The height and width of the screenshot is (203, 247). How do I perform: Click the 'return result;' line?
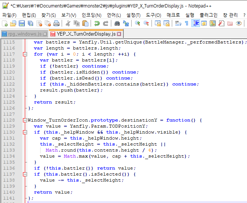[55, 102]
